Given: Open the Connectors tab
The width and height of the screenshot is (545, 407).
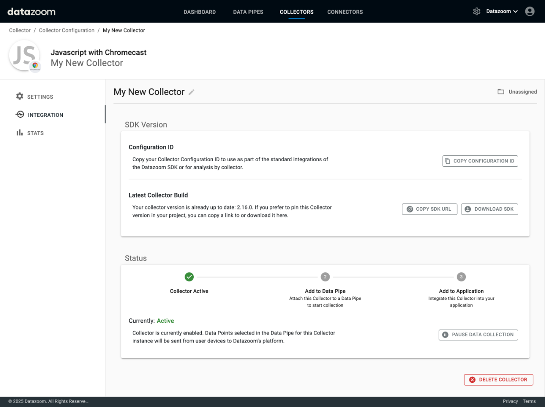Looking at the screenshot, I should [x=345, y=12].
